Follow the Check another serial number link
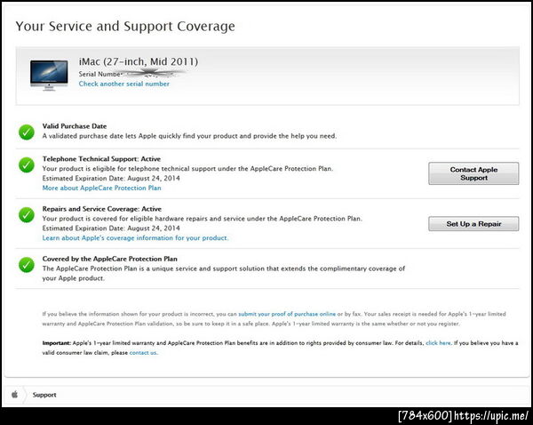 (x=124, y=84)
